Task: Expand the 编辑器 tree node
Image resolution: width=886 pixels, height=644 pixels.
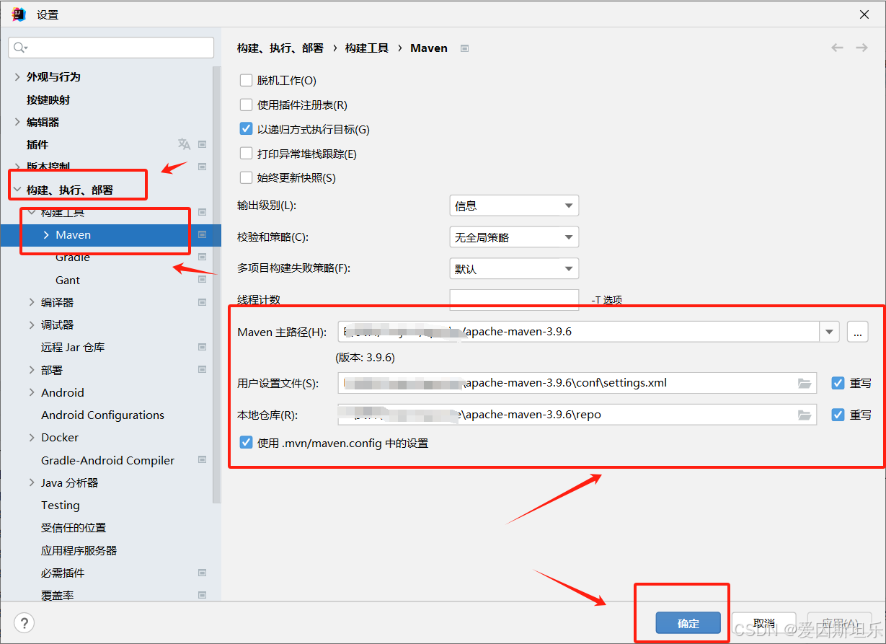Action: 17,122
